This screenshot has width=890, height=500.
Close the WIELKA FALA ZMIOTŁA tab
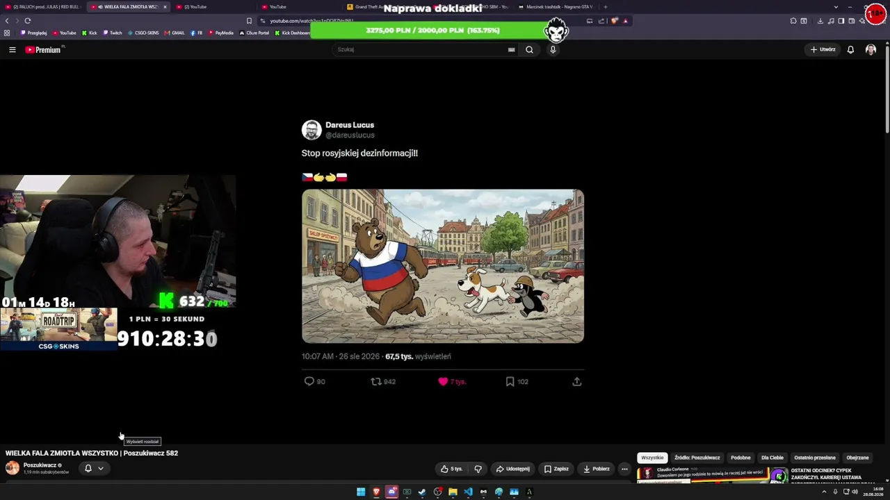click(165, 7)
